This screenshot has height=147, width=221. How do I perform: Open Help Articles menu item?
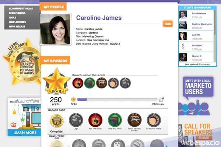(x=17, y=22)
